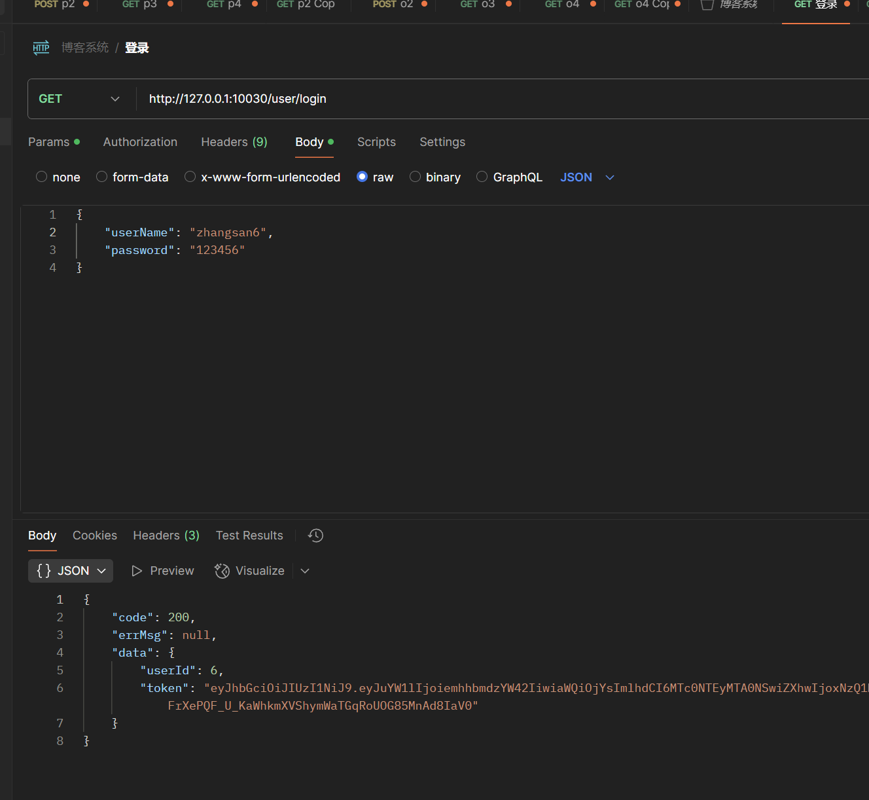869x800 pixels.
Task: Click the Visualize chart icon
Action: (x=222, y=571)
